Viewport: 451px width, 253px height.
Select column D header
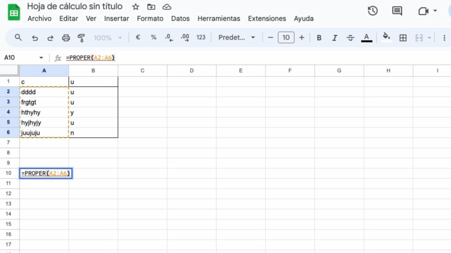click(x=192, y=70)
